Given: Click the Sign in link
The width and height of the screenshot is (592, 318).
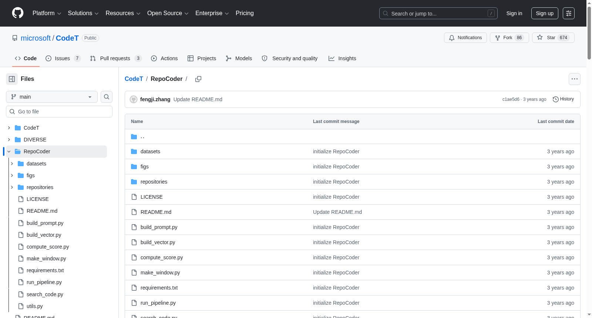Looking at the screenshot, I should [x=514, y=13].
